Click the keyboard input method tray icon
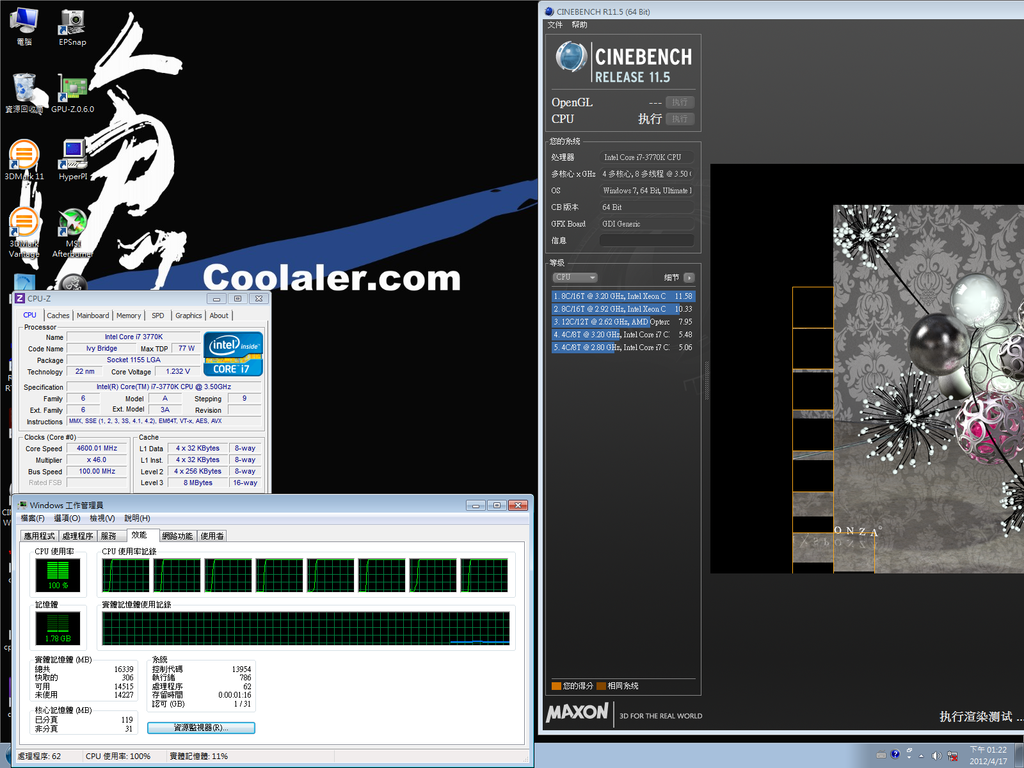This screenshot has width=1024, height=768. tap(881, 755)
